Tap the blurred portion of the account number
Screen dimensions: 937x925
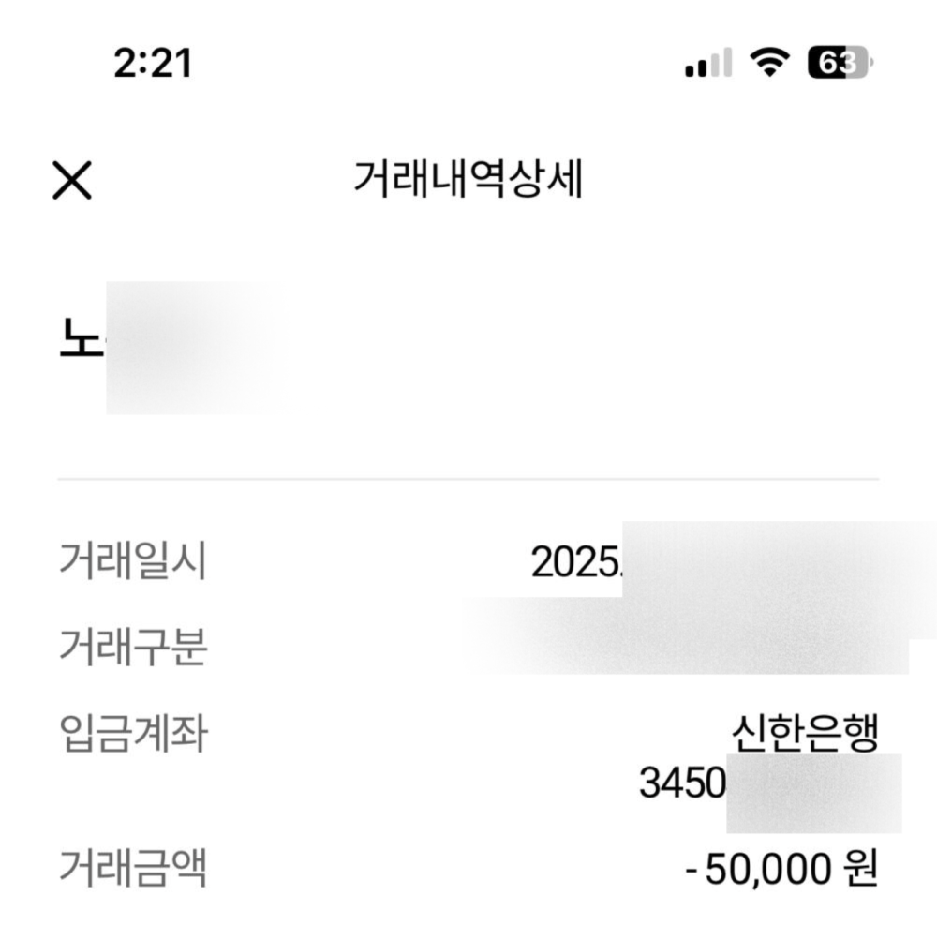click(813, 793)
